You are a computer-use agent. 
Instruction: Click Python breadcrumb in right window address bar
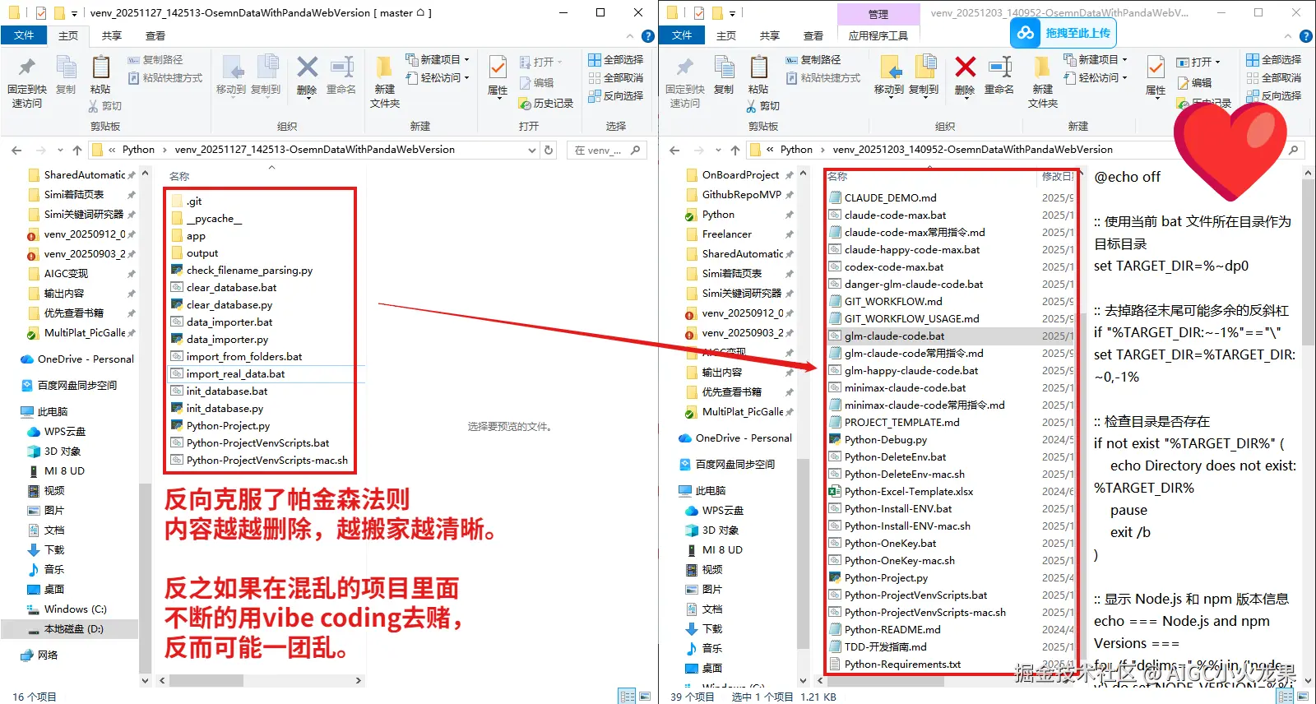click(x=796, y=150)
